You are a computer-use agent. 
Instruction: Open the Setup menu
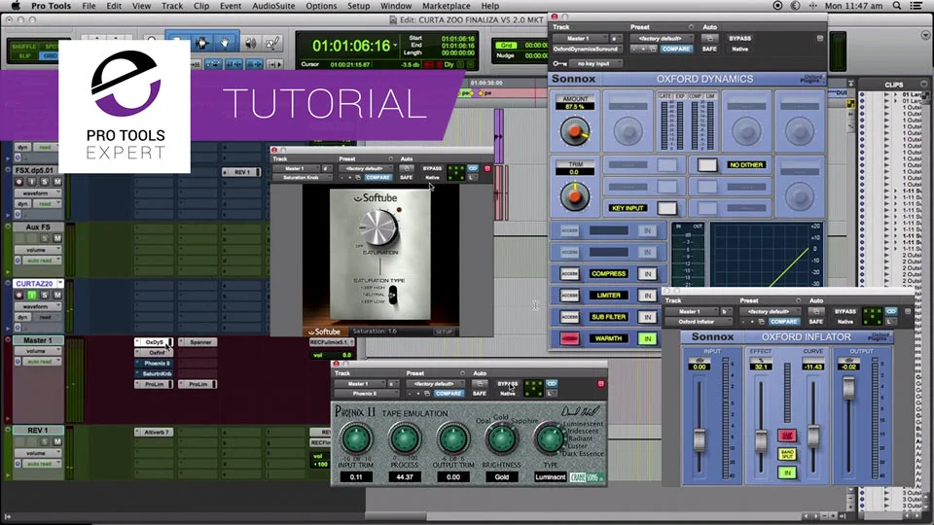pyautogui.click(x=359, y=6)
